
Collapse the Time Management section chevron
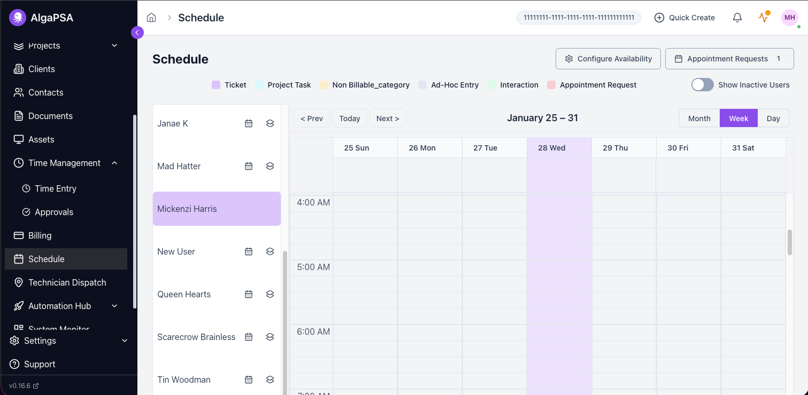tap(114, 163)
